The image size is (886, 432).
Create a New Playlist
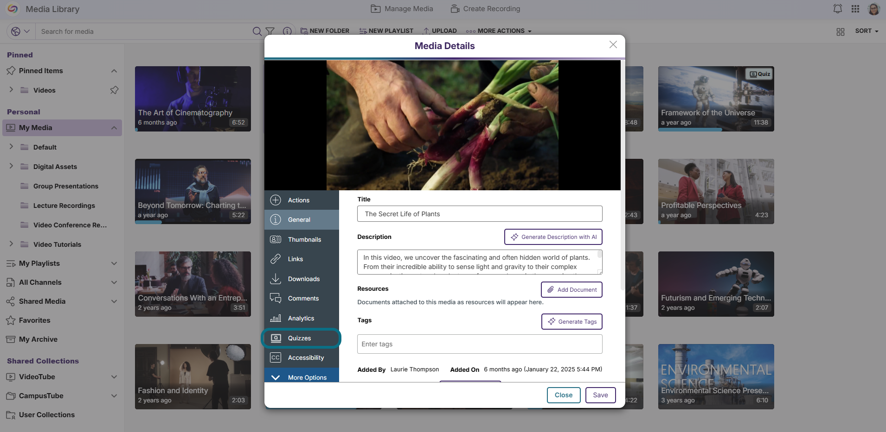386,31
